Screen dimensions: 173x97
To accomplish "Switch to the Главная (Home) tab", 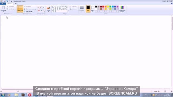I will [x=10, y=4].
